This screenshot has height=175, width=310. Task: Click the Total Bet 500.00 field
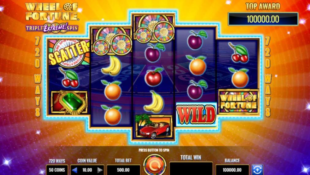tap(123, 170)
